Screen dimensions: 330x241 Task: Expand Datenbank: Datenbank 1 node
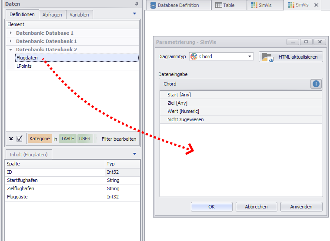tap(11, 41)
